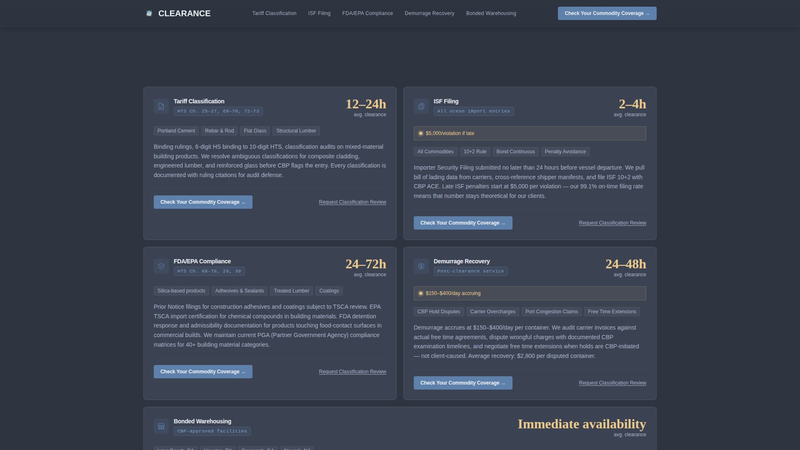
Task: Click the $5,000/violation warning dot indicator
Action: point(421,133)
